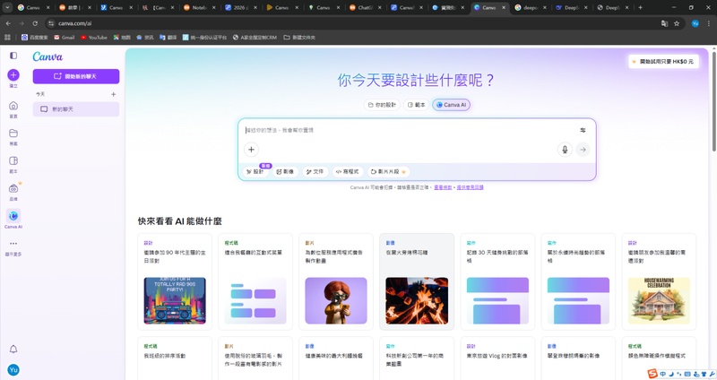The image size is (717, 380).
Task: Open the YouTube bookmark
Action: point(94,38)
